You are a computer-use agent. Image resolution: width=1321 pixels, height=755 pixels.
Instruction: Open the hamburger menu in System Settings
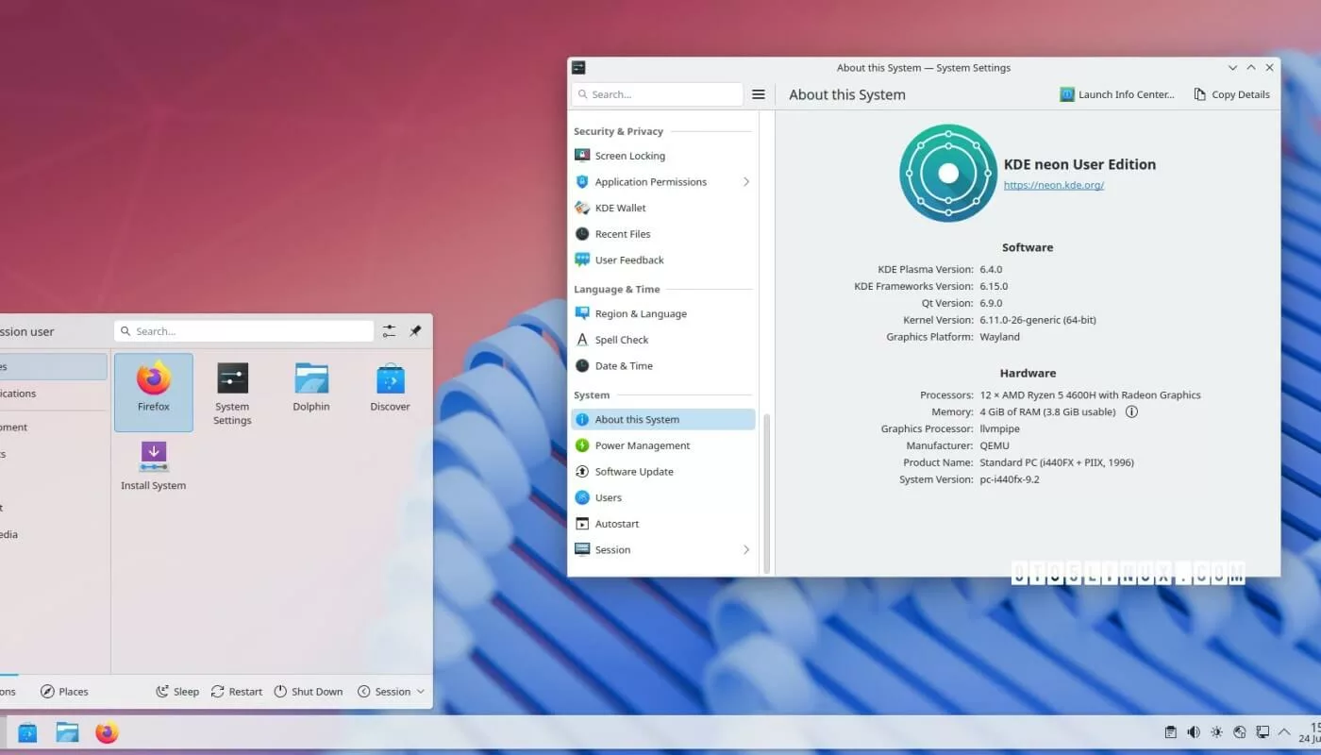[758, 94]
